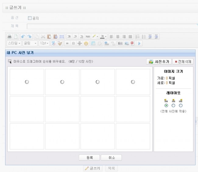198x172 pixels.
Task: Click 사진추가 add photo button
Action: pyautogui.click(x=159, y=62)
